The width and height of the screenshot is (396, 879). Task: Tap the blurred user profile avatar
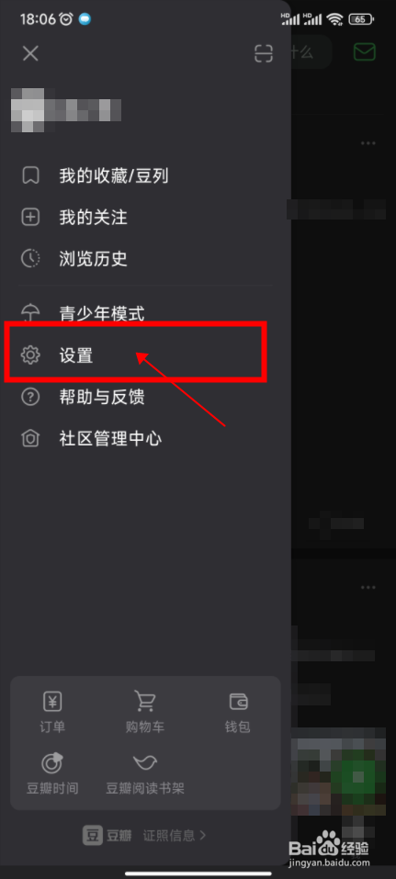(27, 110)
